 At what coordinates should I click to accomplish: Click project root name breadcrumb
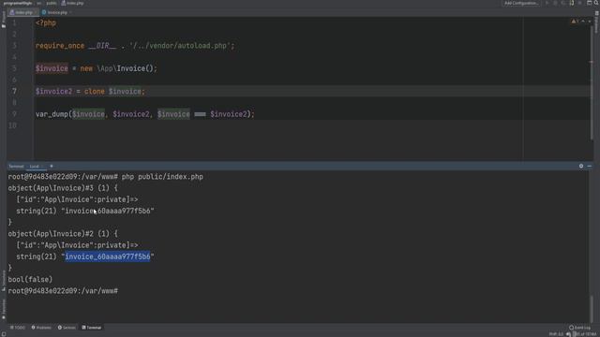18,3
